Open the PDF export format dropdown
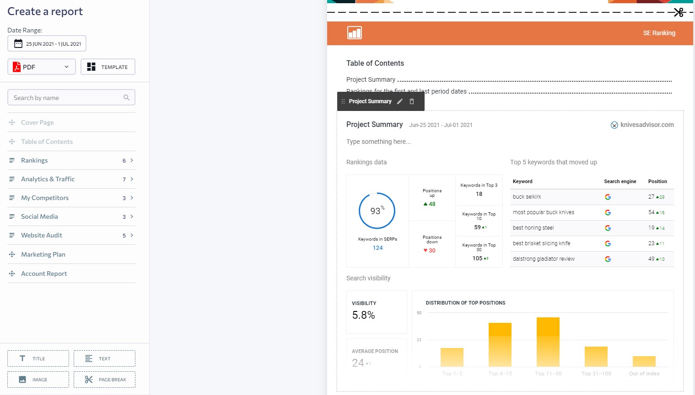 41,67
